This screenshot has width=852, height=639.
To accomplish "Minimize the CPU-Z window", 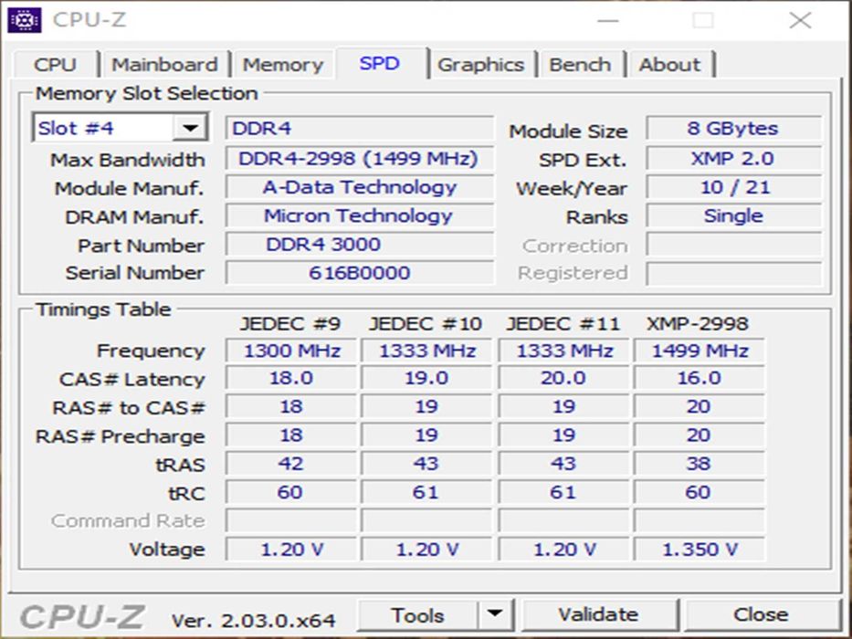I will pyautogui.click(x=608, y=21).
